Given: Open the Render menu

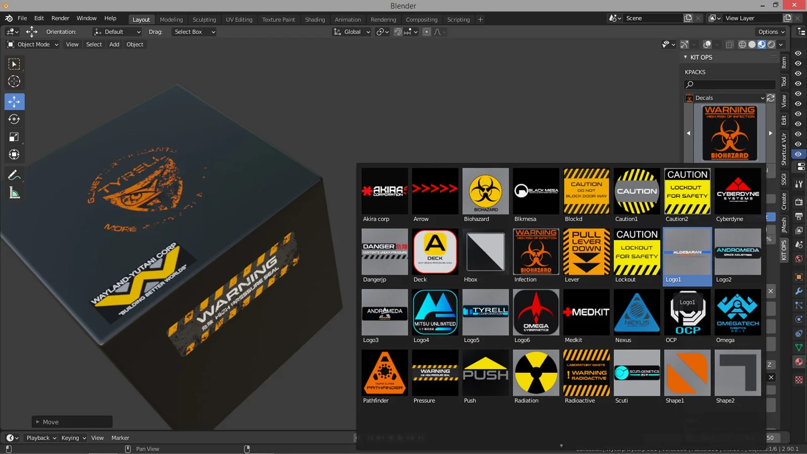Looking at the screenshot, I should [x=60, y=18].
